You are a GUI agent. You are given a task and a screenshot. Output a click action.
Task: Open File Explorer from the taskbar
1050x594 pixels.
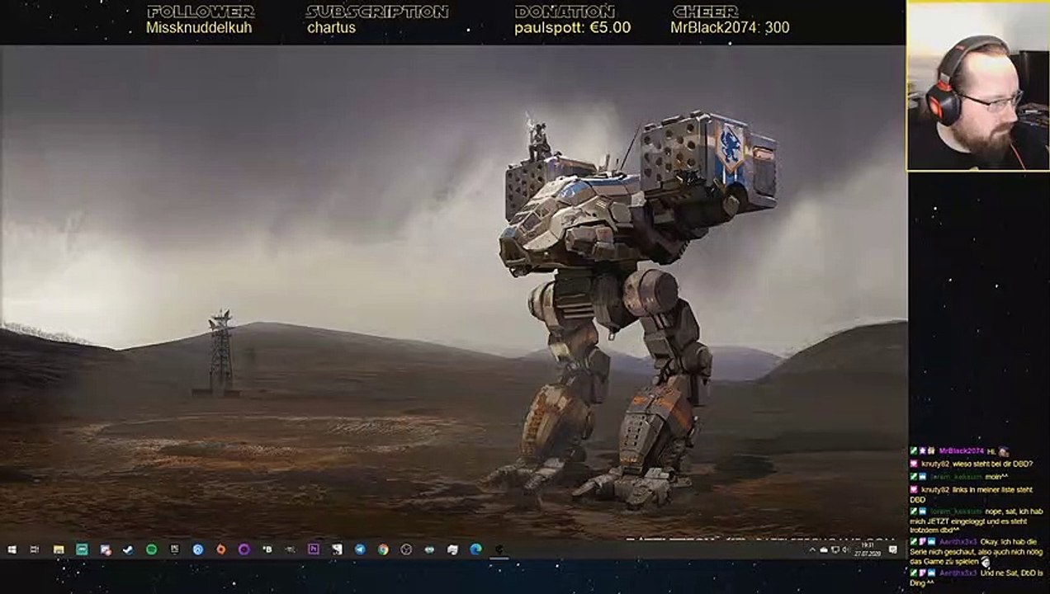59,549
